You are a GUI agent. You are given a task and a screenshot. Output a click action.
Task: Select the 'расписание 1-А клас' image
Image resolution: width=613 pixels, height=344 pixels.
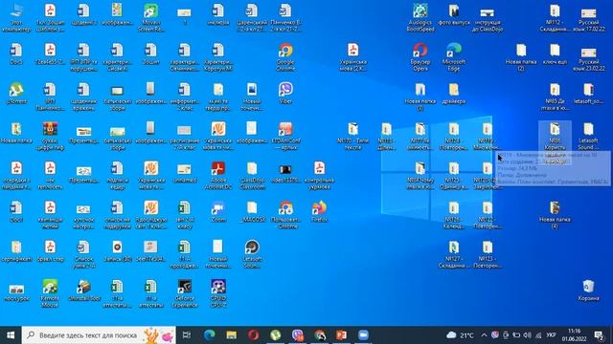[x=185, y=137]
